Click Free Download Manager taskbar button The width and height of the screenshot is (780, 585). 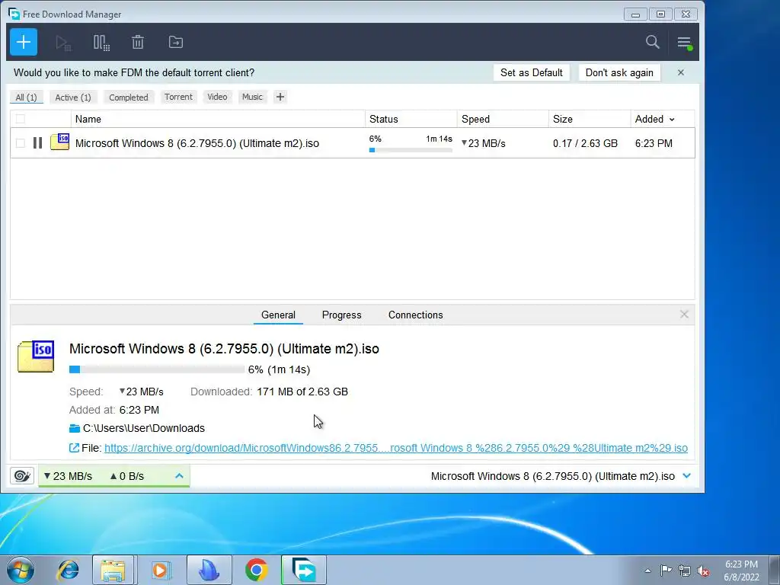[x=304, y=570]
